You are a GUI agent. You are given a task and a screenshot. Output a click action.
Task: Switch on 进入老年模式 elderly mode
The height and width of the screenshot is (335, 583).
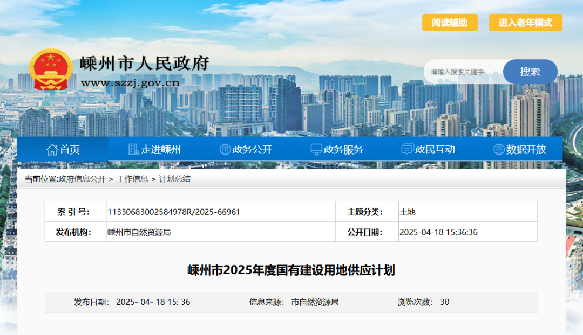click(525, 23)
